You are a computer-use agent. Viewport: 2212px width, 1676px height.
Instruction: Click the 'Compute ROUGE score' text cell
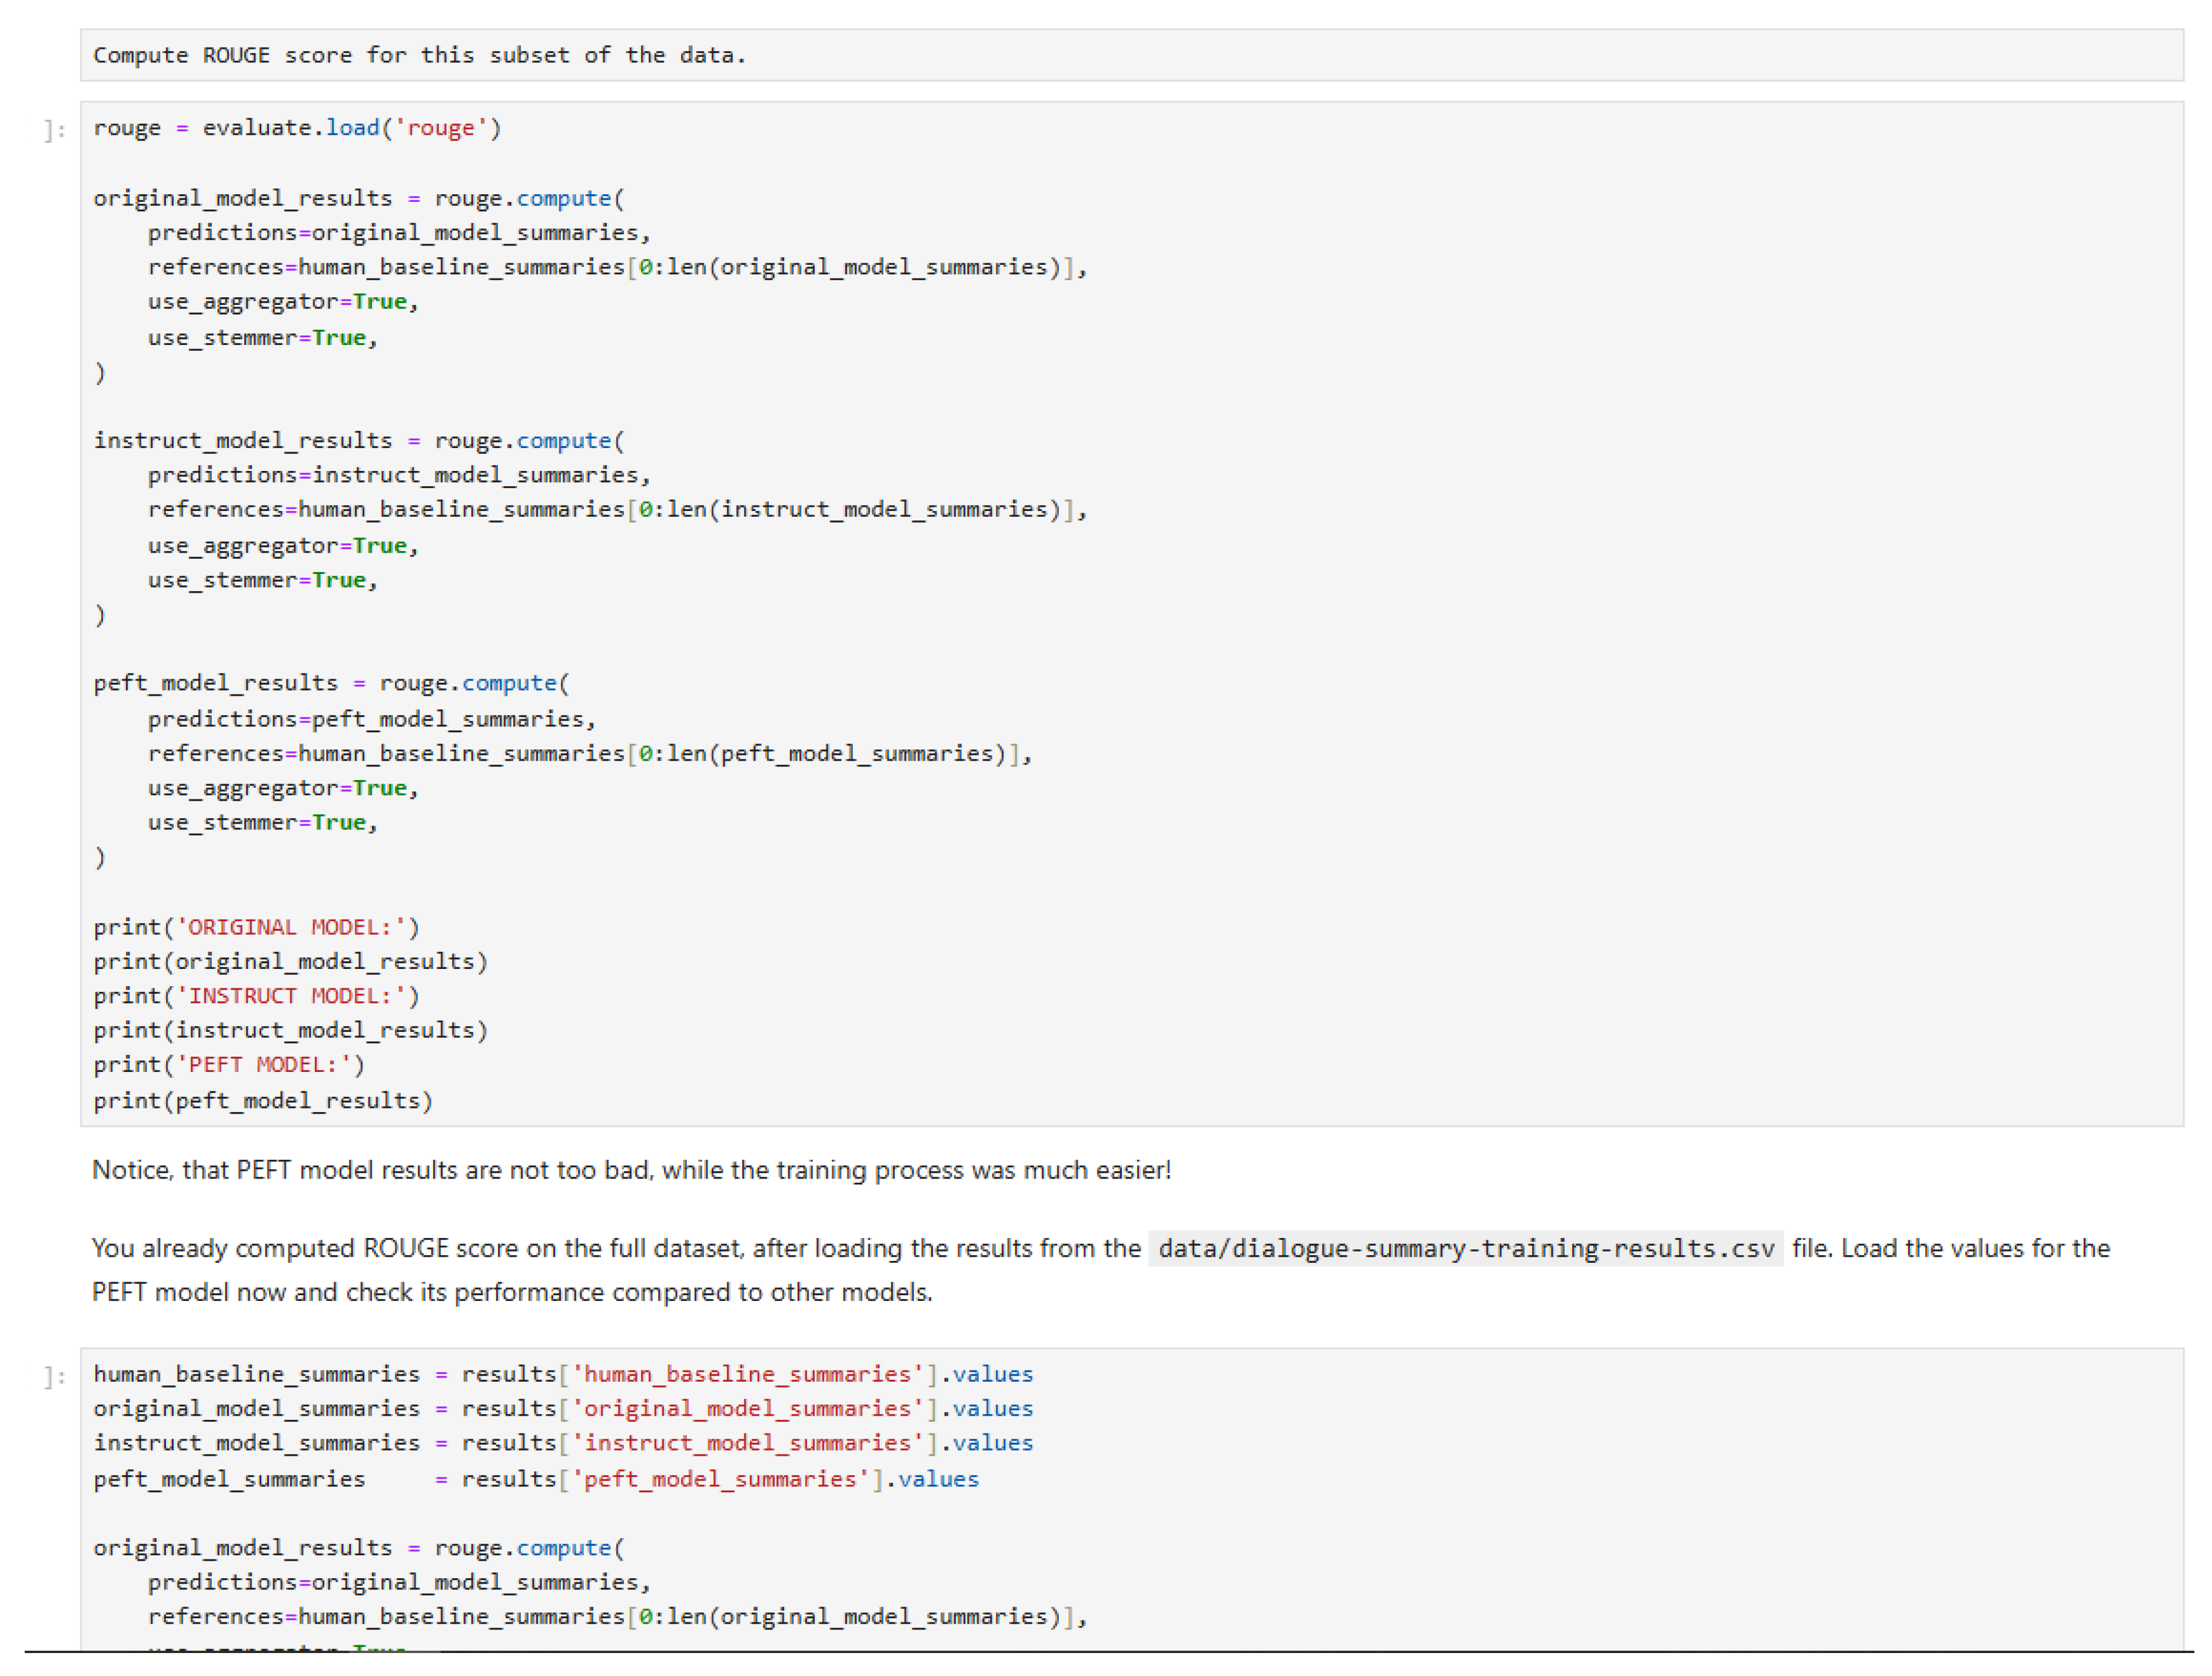coord(420,55)
